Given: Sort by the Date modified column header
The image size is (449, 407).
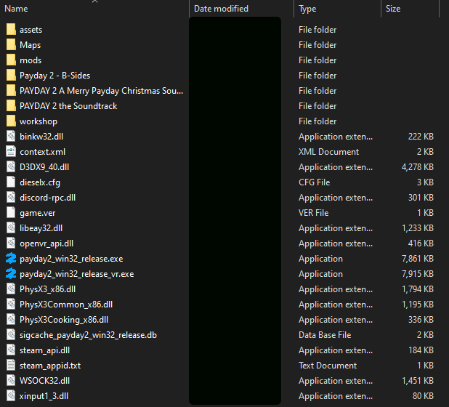Looking at the screenshot, I should (221, 9).
